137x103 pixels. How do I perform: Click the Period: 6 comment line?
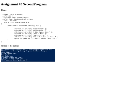point(8,16)
